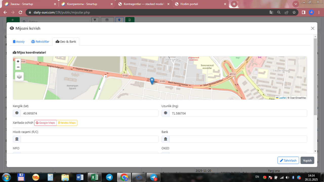The width and height of the screenshot is (324, 182).
Task: Zoom out on the map
Action: (18, 67)
